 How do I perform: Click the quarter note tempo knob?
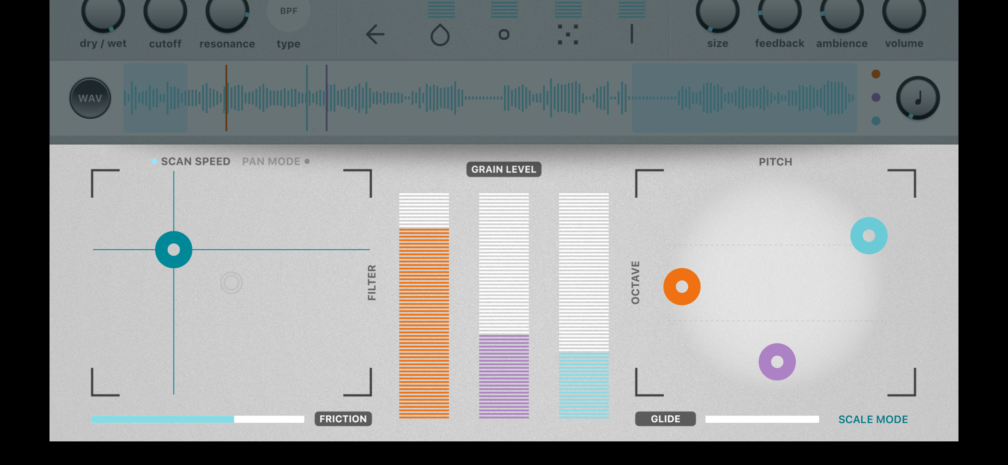click(x=918, y=98)
